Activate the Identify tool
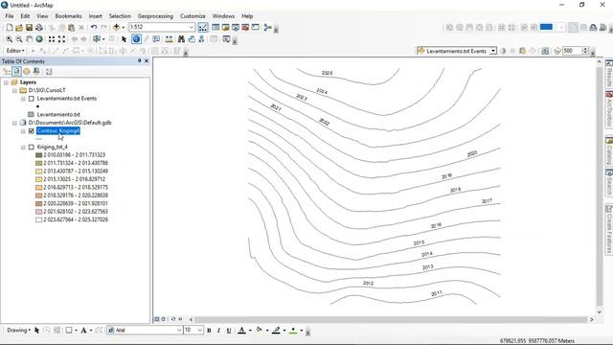 (x=136, y=39)
